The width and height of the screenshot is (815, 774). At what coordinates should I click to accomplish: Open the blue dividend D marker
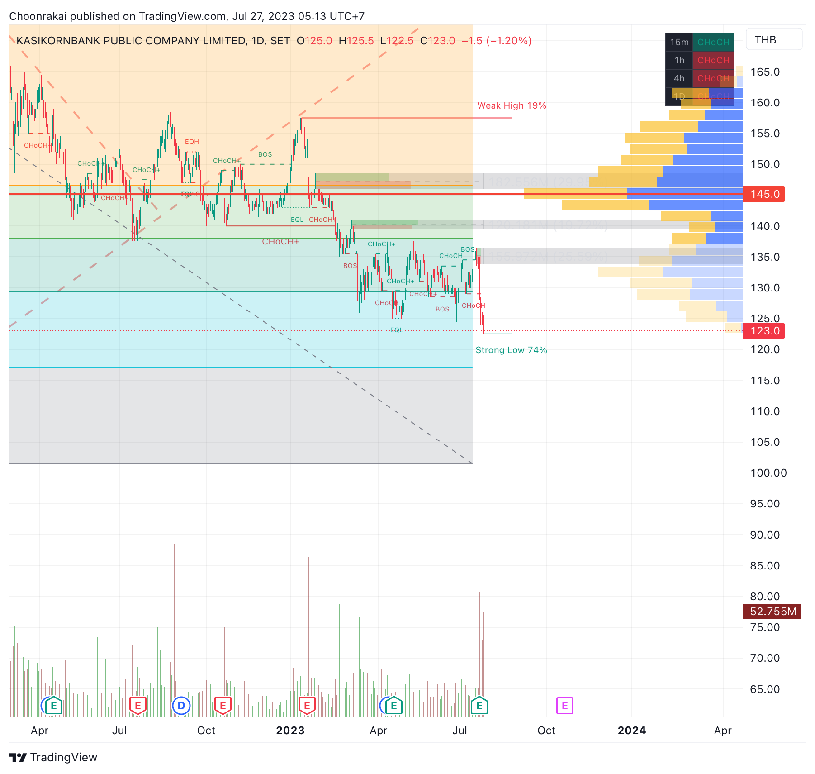(x=181, y=705)
